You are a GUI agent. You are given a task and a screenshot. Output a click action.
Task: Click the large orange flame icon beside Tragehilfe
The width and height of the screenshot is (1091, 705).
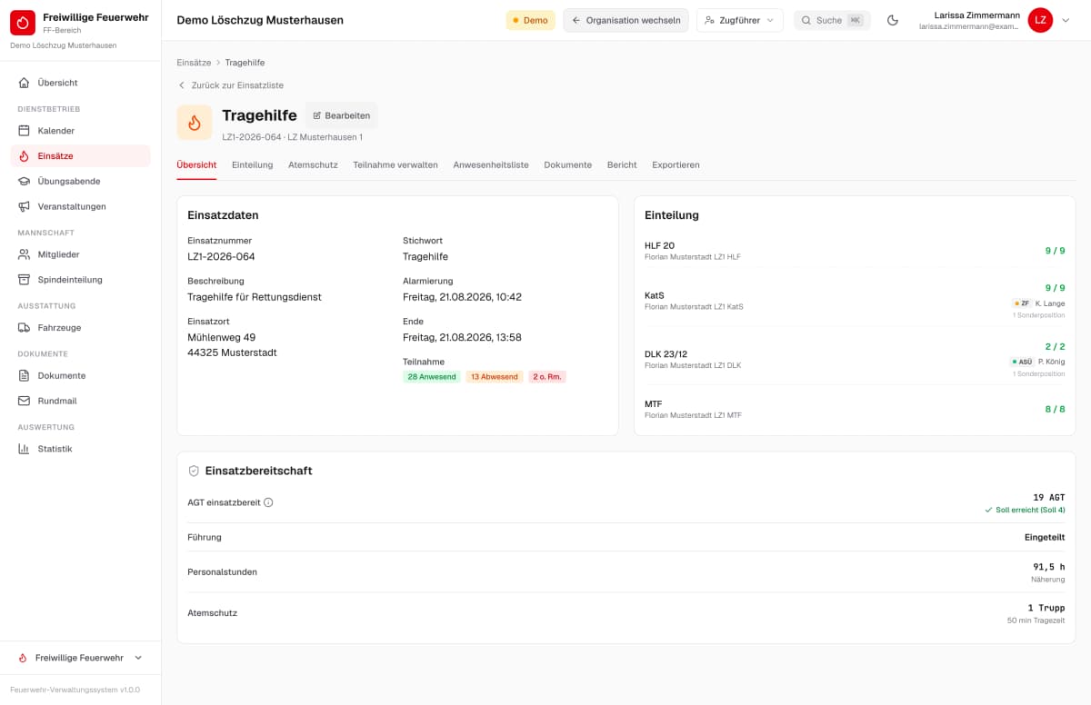tap(195, 123)
